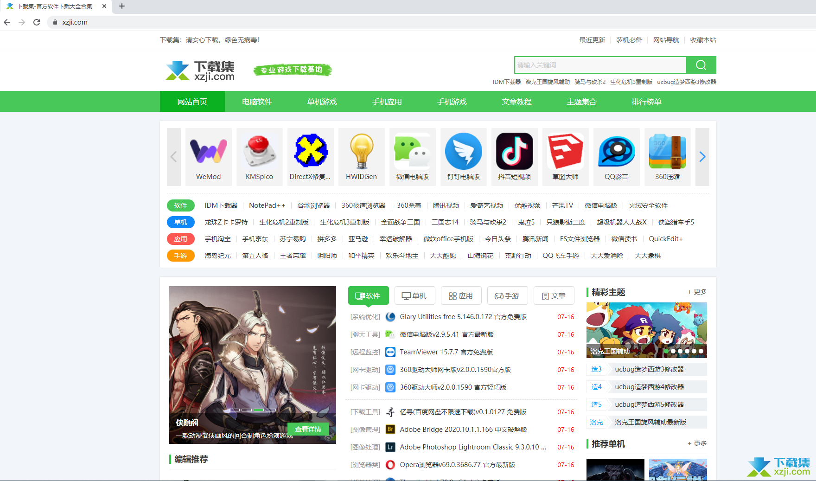Image resolution: width=816 pixels, height=481 pixels.
Task: Switch to the 手游 list tab
Action: (x=508, y=295)
